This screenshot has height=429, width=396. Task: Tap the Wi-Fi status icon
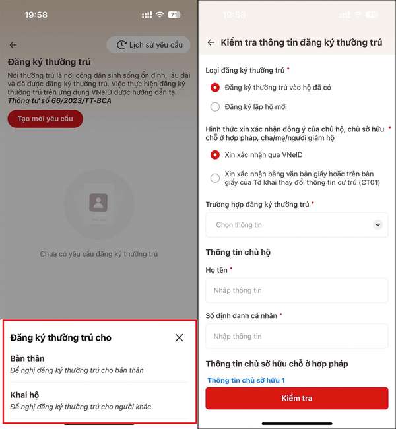(x=160, y=15)
